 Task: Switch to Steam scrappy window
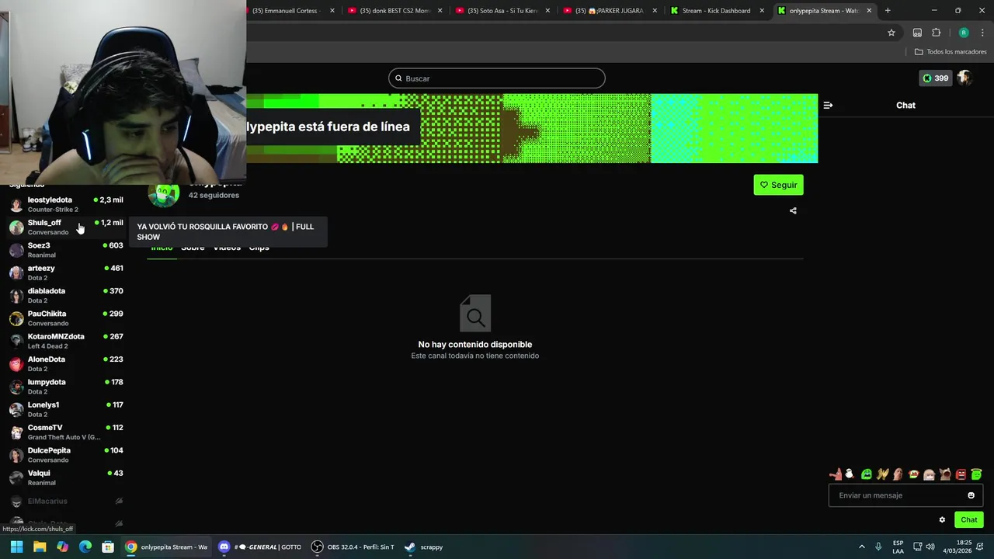point(425,547)
